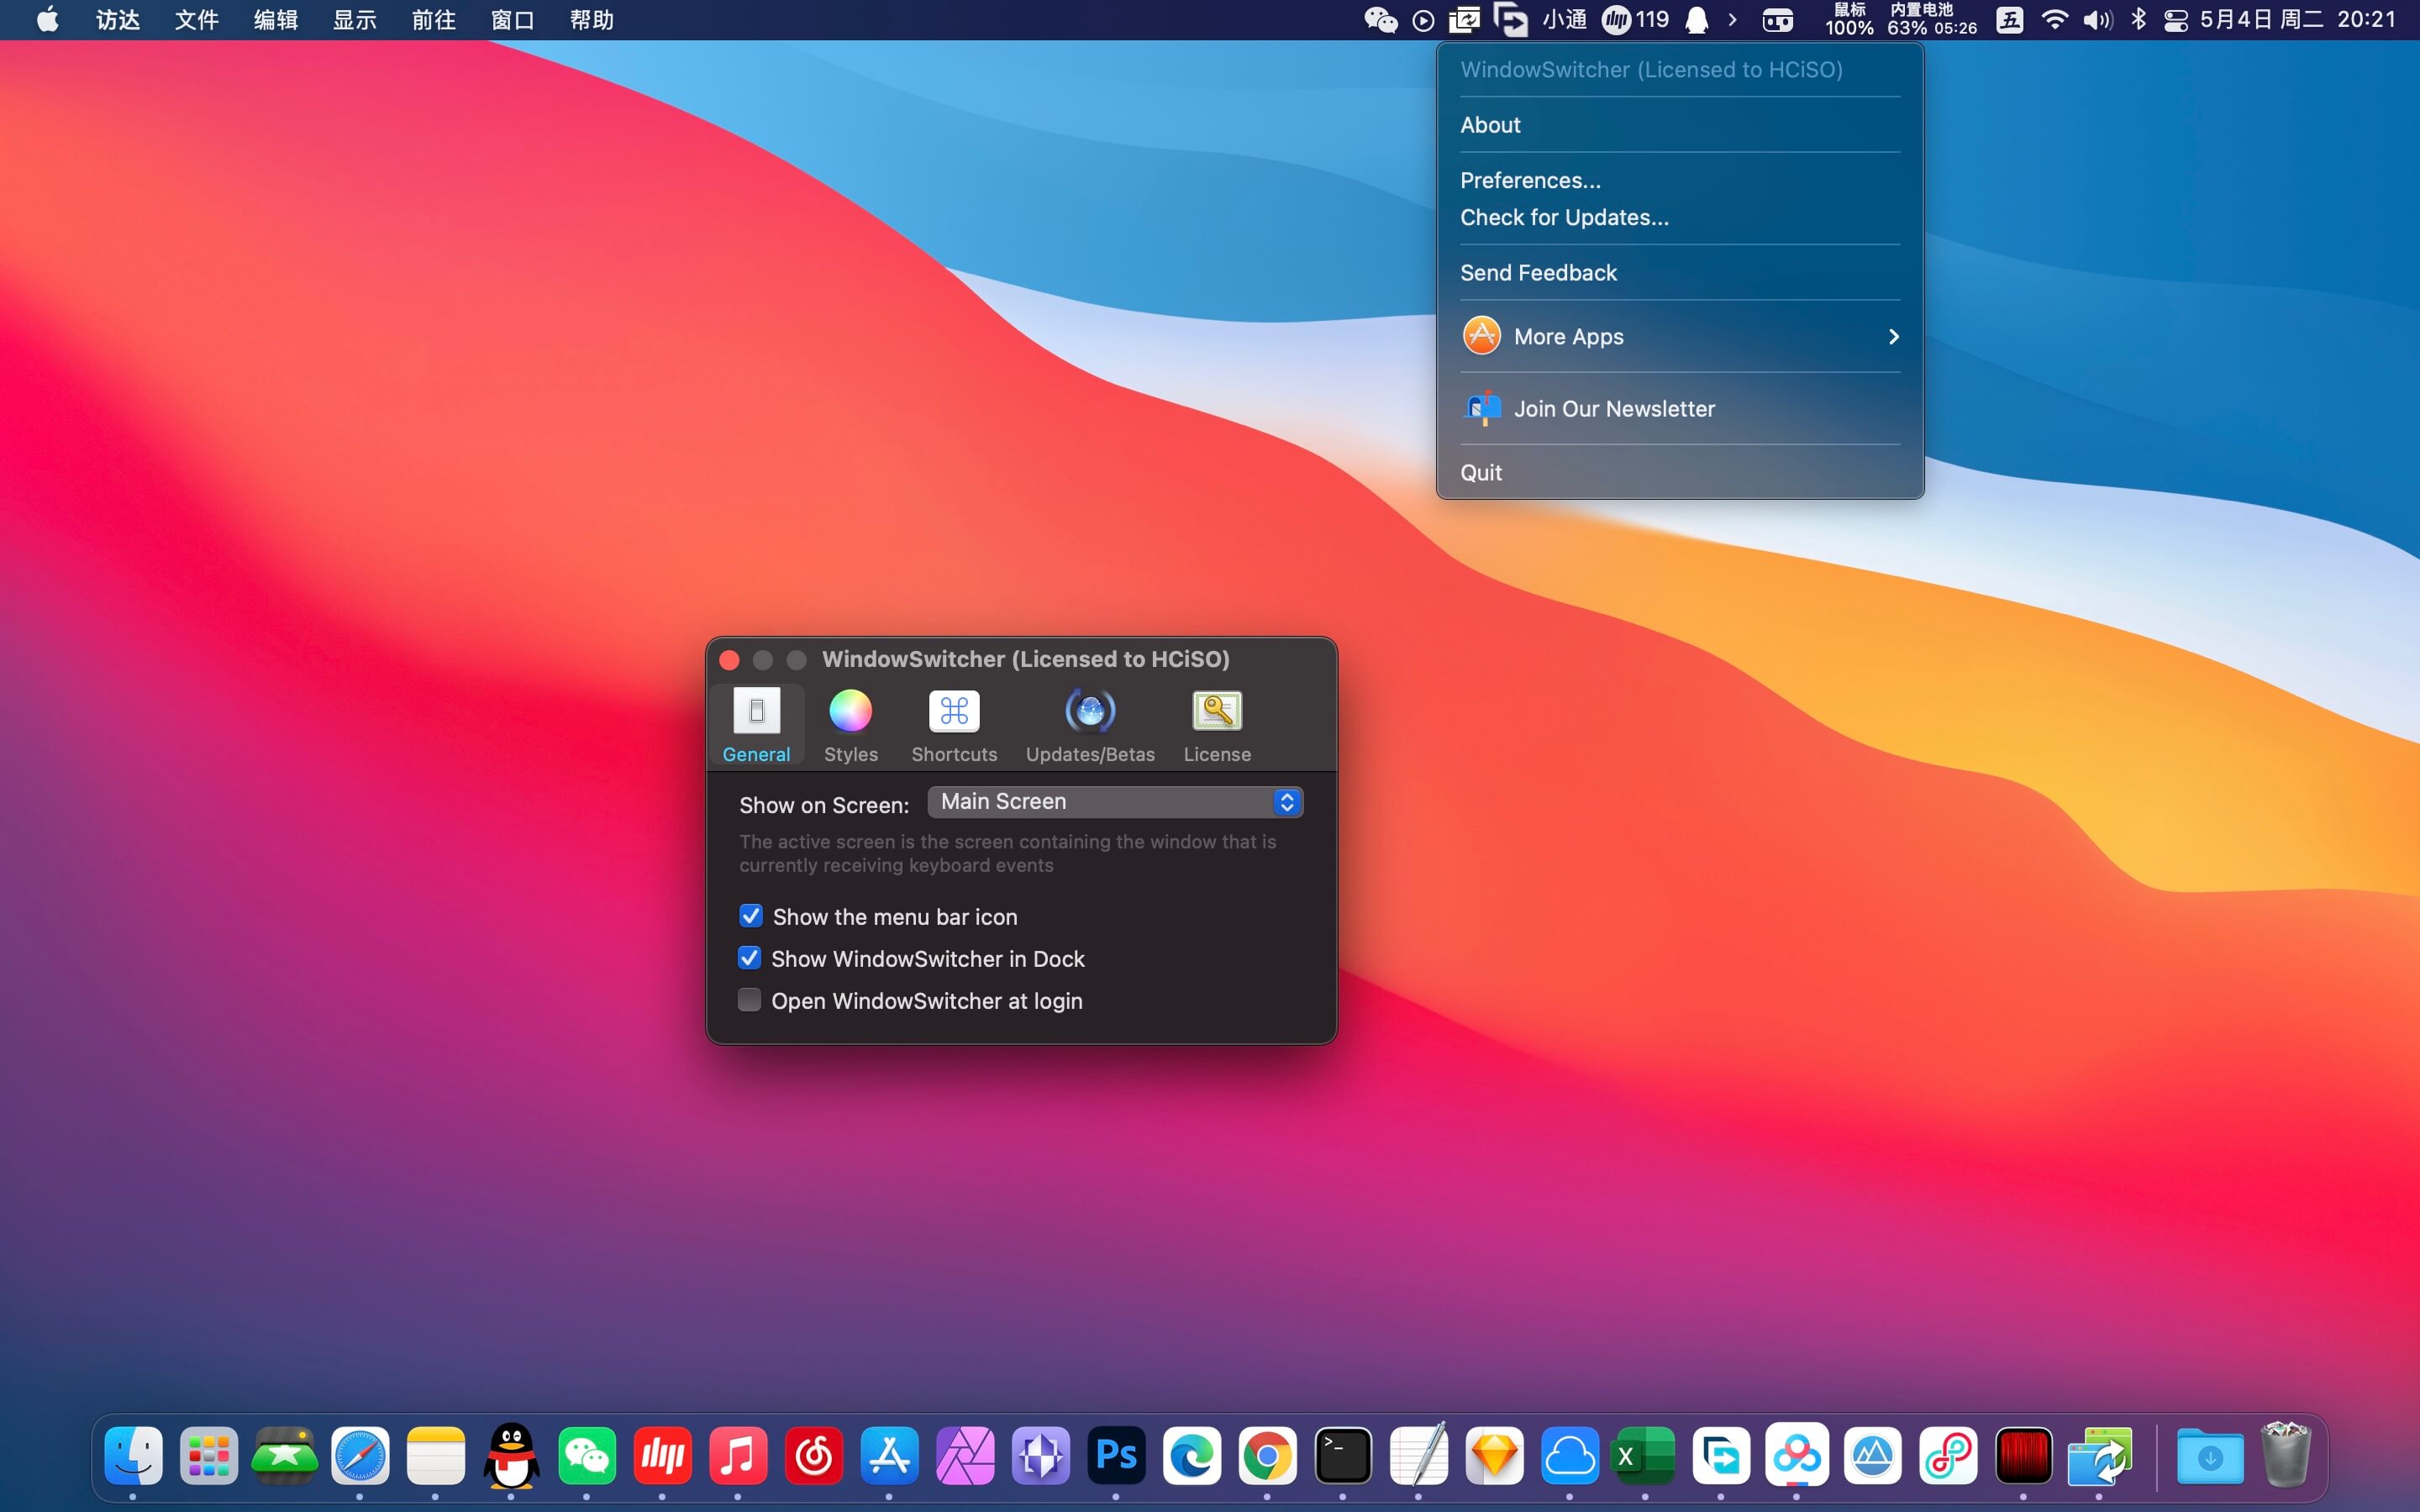Screen dimensions: 2420x1512
Task: Open Microsoft Edge from the Dock
Action: [1192, 1455]
